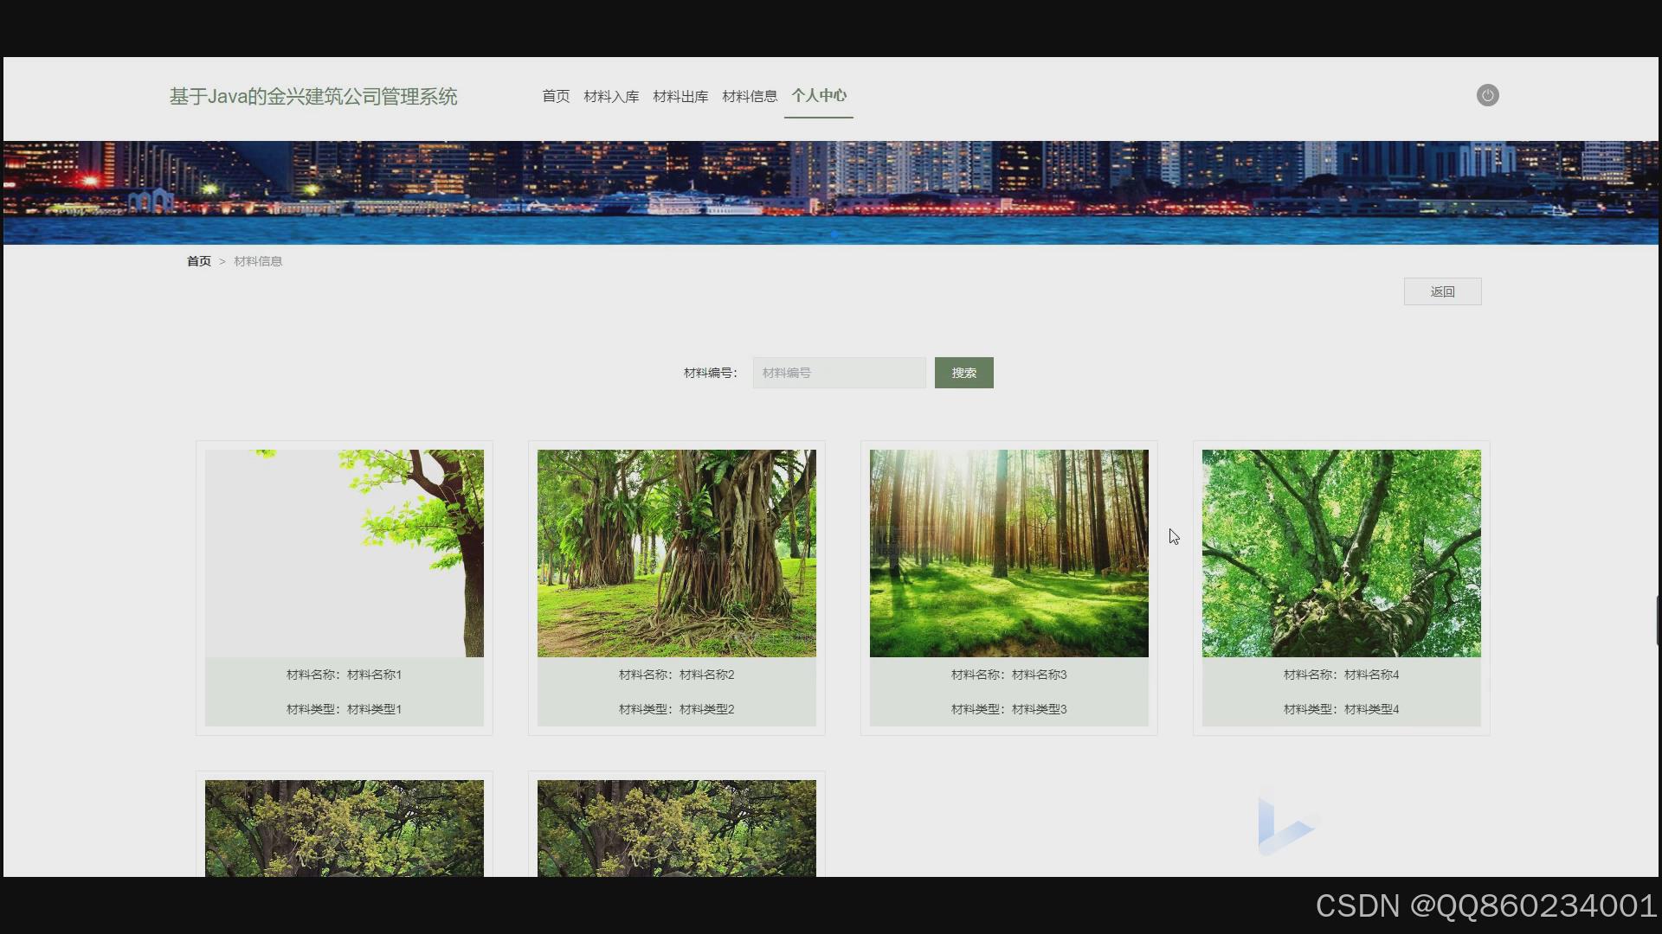This screenshot has height=934, width=1662.
Task: Click the text 材料类型：材料类型4
Action: click(x=1342, y=709)
